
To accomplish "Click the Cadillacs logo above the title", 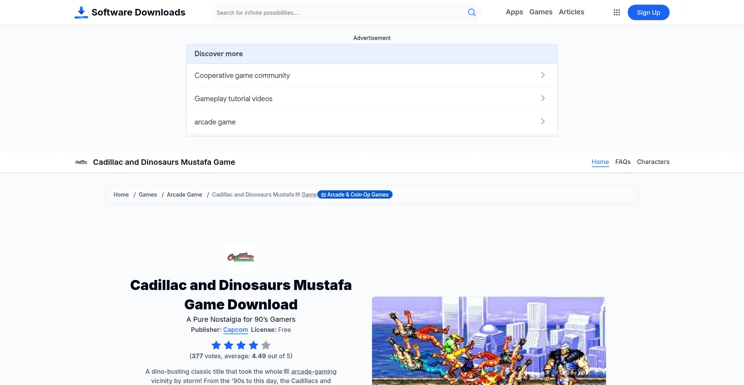I will [x=241, y=257].
